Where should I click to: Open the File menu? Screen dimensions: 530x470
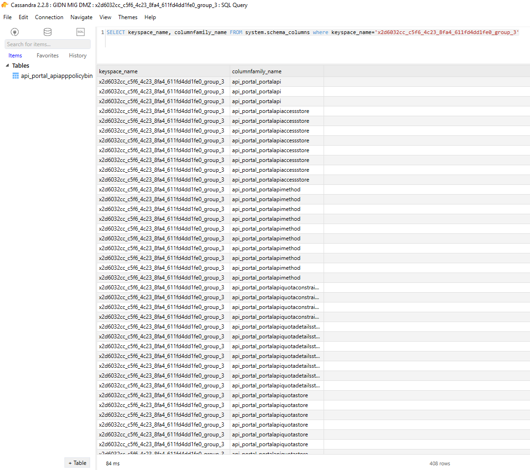tap(7, 17)
